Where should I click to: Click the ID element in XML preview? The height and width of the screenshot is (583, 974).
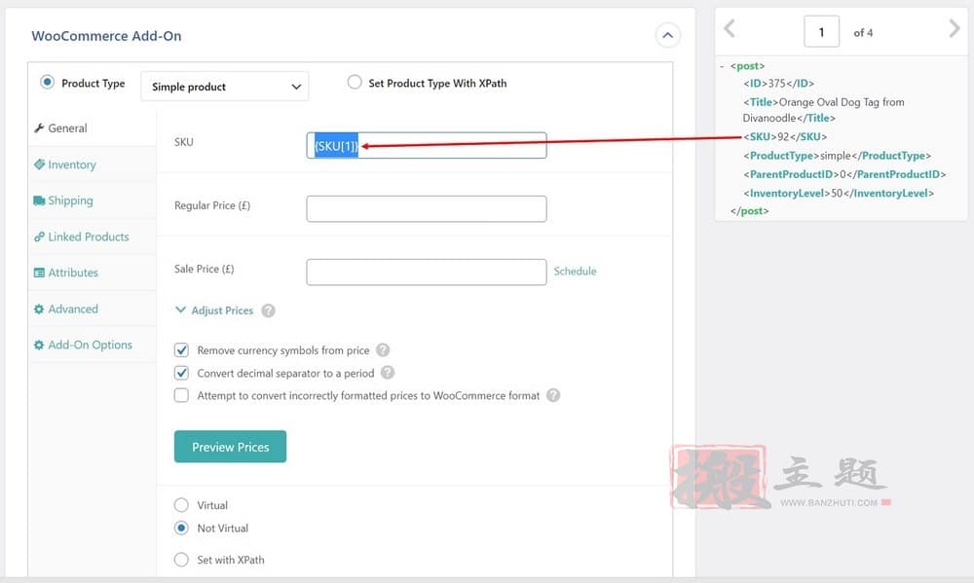coord(778,83)
